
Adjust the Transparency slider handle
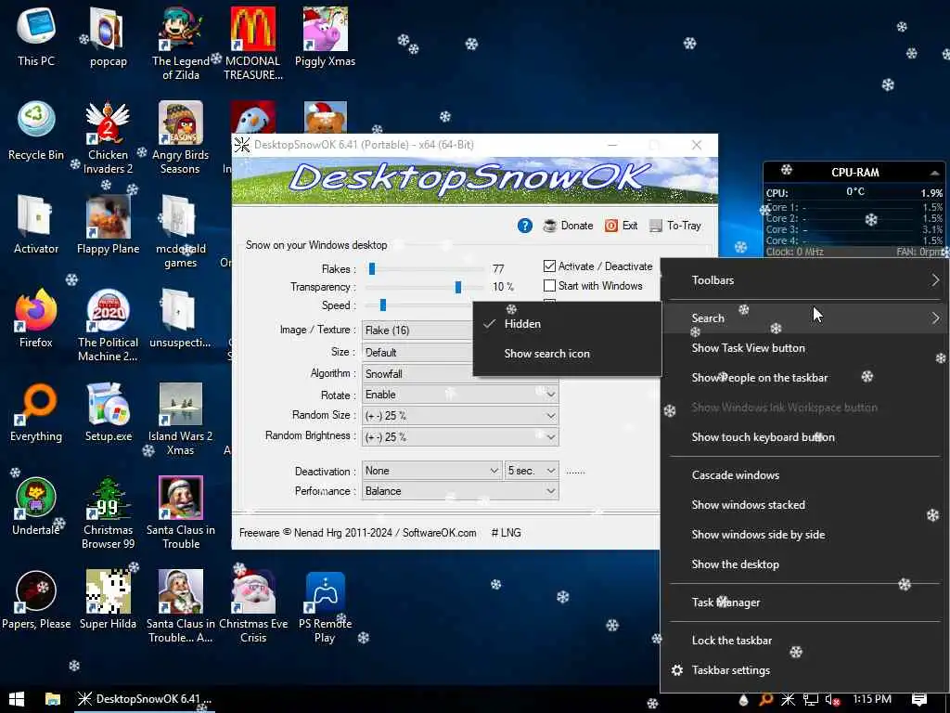(458, 287)
